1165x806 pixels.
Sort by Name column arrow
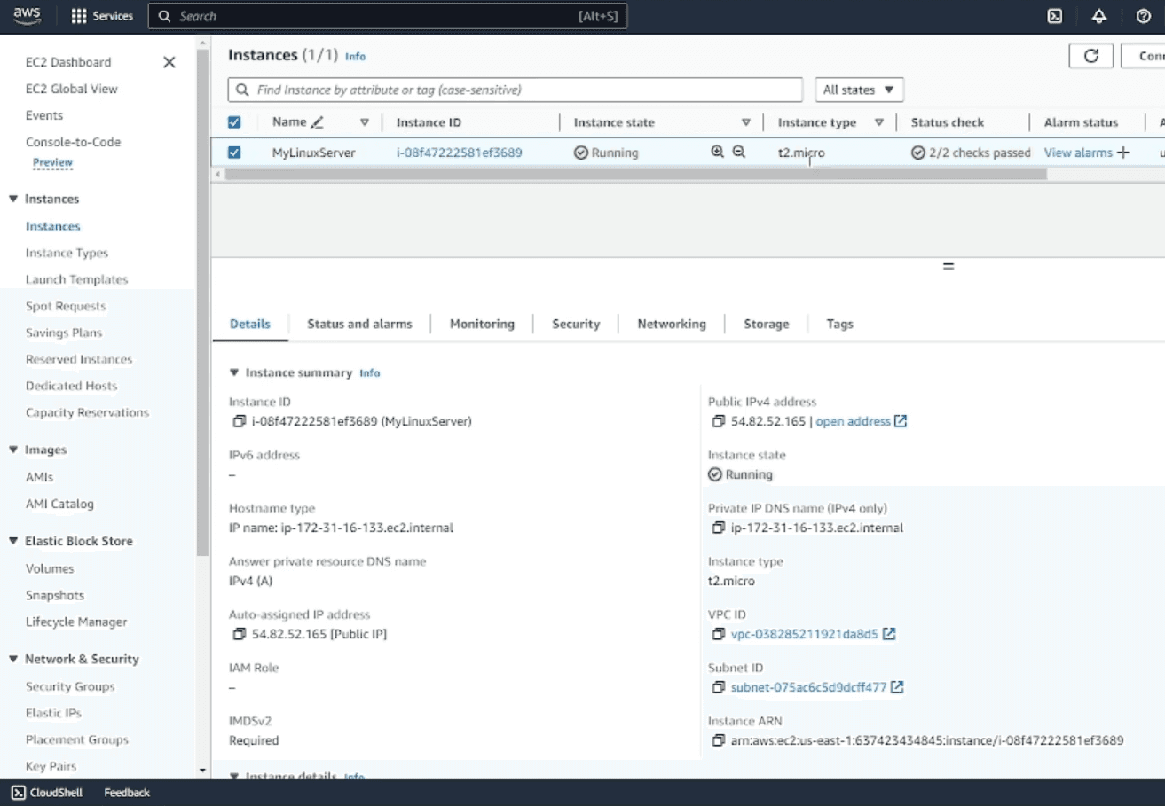point(364,122)
